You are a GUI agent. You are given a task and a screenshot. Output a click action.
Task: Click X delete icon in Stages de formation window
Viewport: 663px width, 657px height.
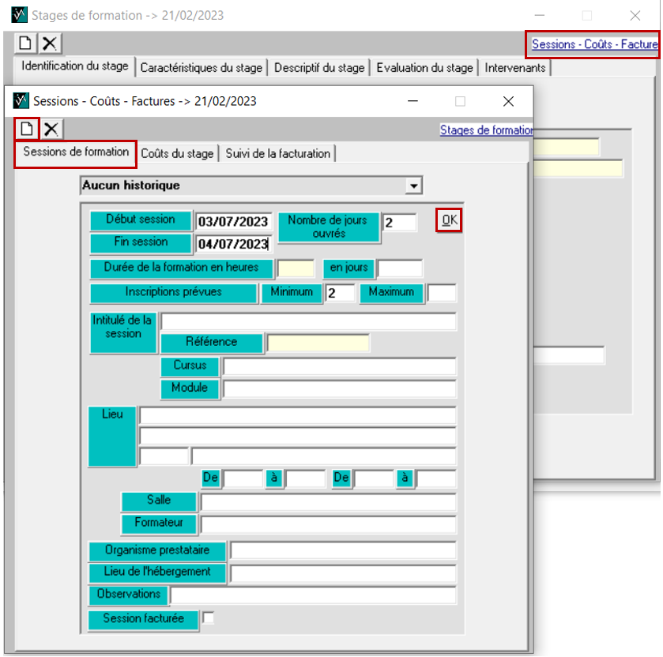(x=50, y=44)
